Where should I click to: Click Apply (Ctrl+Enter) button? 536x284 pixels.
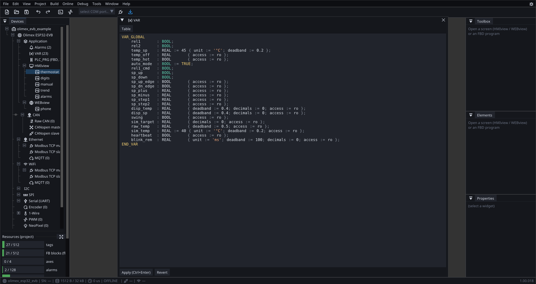pos(136,273)
